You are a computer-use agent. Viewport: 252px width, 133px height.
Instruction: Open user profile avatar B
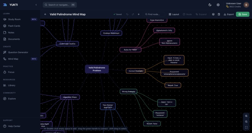point(246,5)
